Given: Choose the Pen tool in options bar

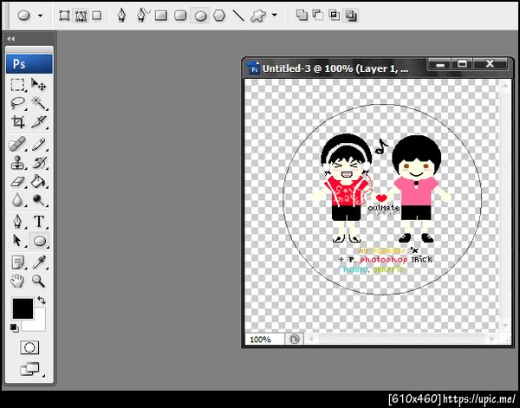Looking at the screenshot, I should tap(121, 16).
